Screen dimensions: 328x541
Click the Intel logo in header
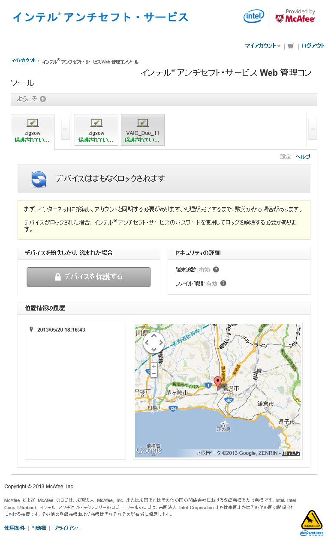pos(254,17)
